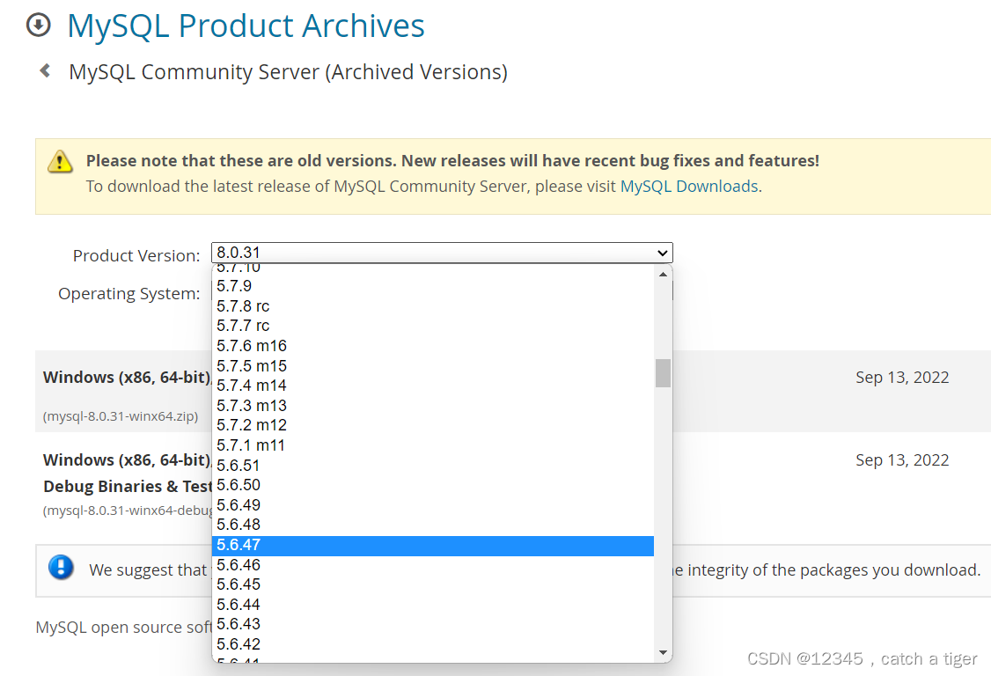The height and width of the screenshot is (676, 991).
Task: Click the back chevron before MySQL Community Server
Action: (45, 70)
